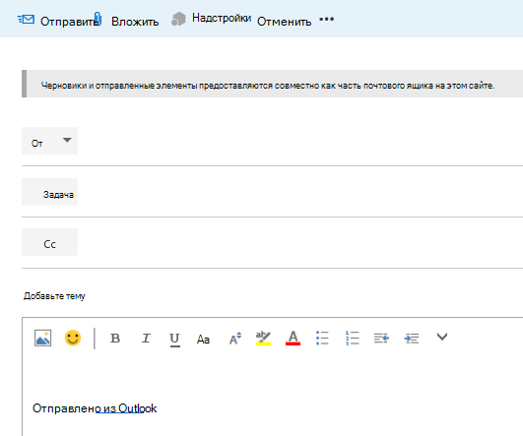
Task: Expand more formatting options chevron
Action: point(442,337)
